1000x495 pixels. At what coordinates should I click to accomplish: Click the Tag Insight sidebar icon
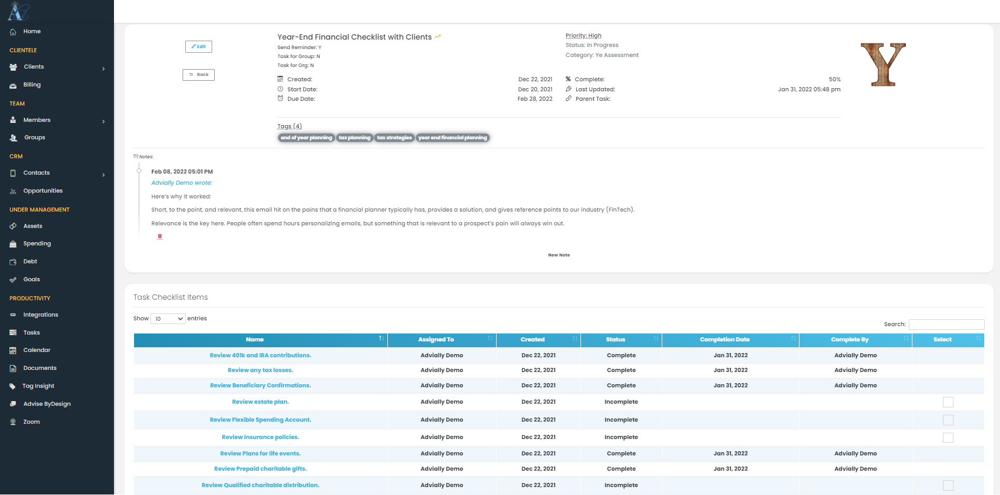[x=12, y=386]
